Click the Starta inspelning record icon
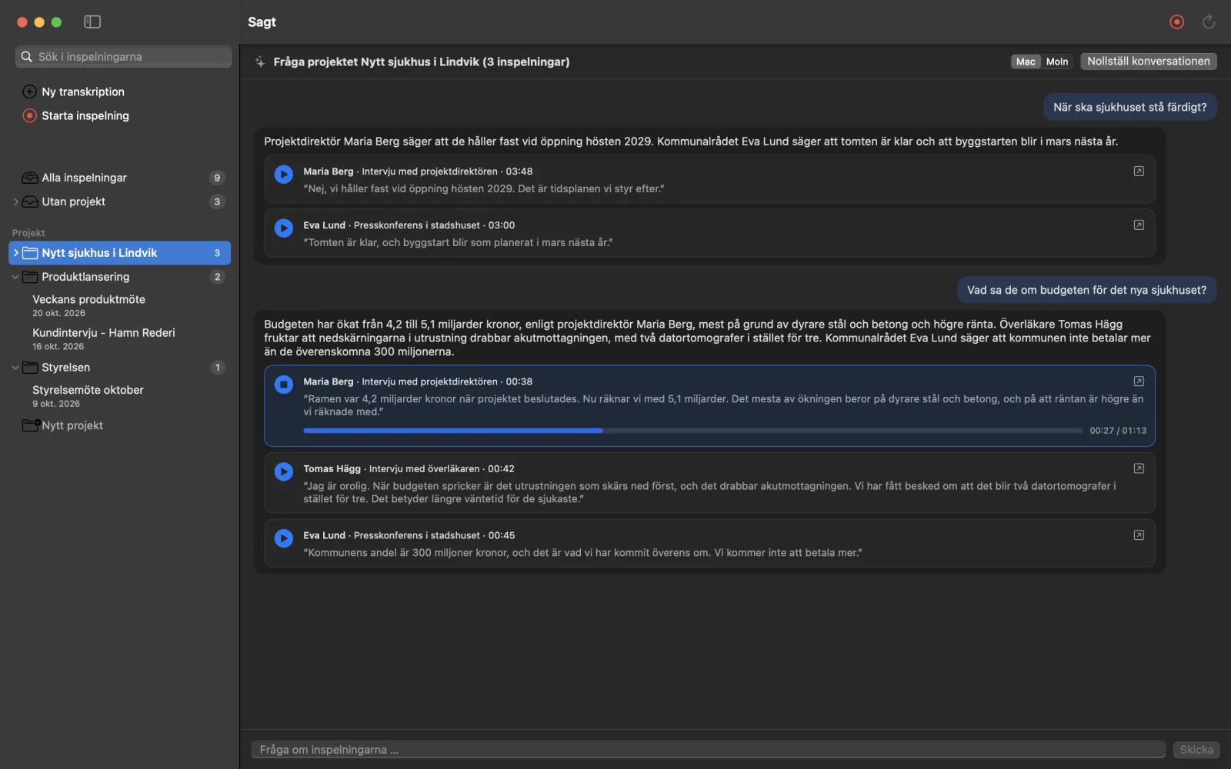The height and width of the screenshot is (769, 1231). tap(29, 115)
